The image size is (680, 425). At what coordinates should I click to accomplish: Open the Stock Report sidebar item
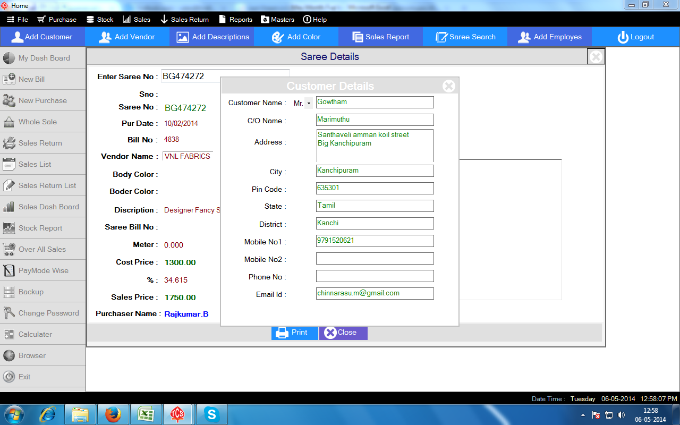40,228
